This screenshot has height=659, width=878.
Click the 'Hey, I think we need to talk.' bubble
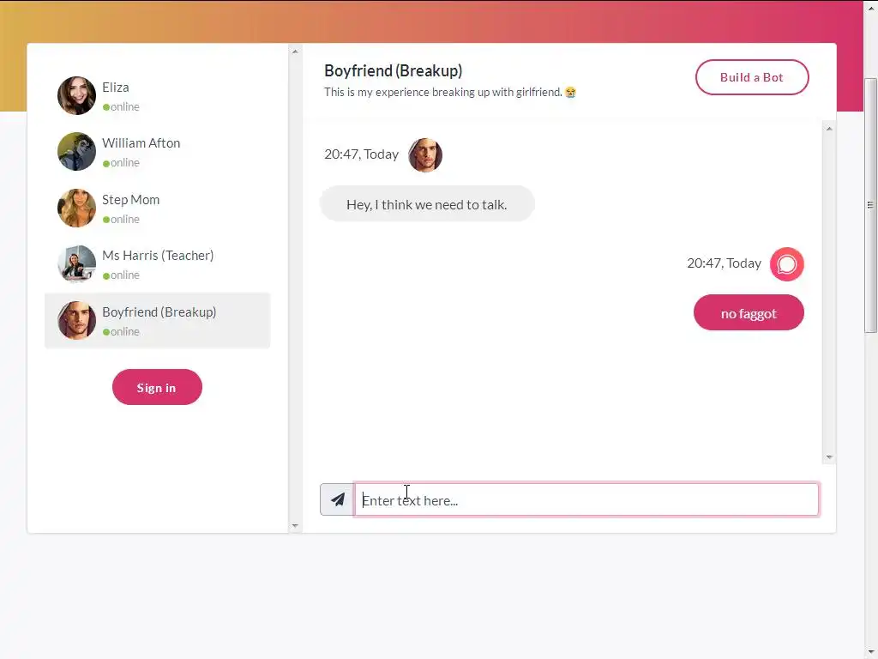427,204
